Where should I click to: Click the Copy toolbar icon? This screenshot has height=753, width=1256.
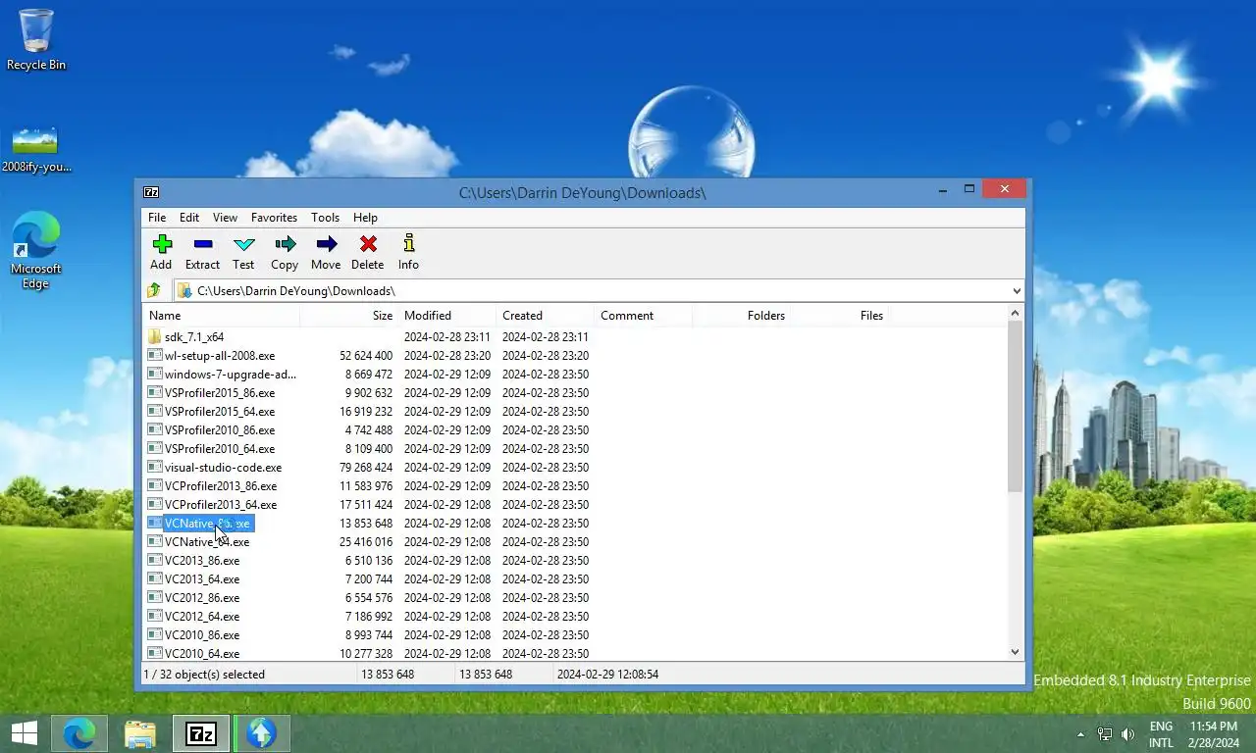click(x=285, y=252)
